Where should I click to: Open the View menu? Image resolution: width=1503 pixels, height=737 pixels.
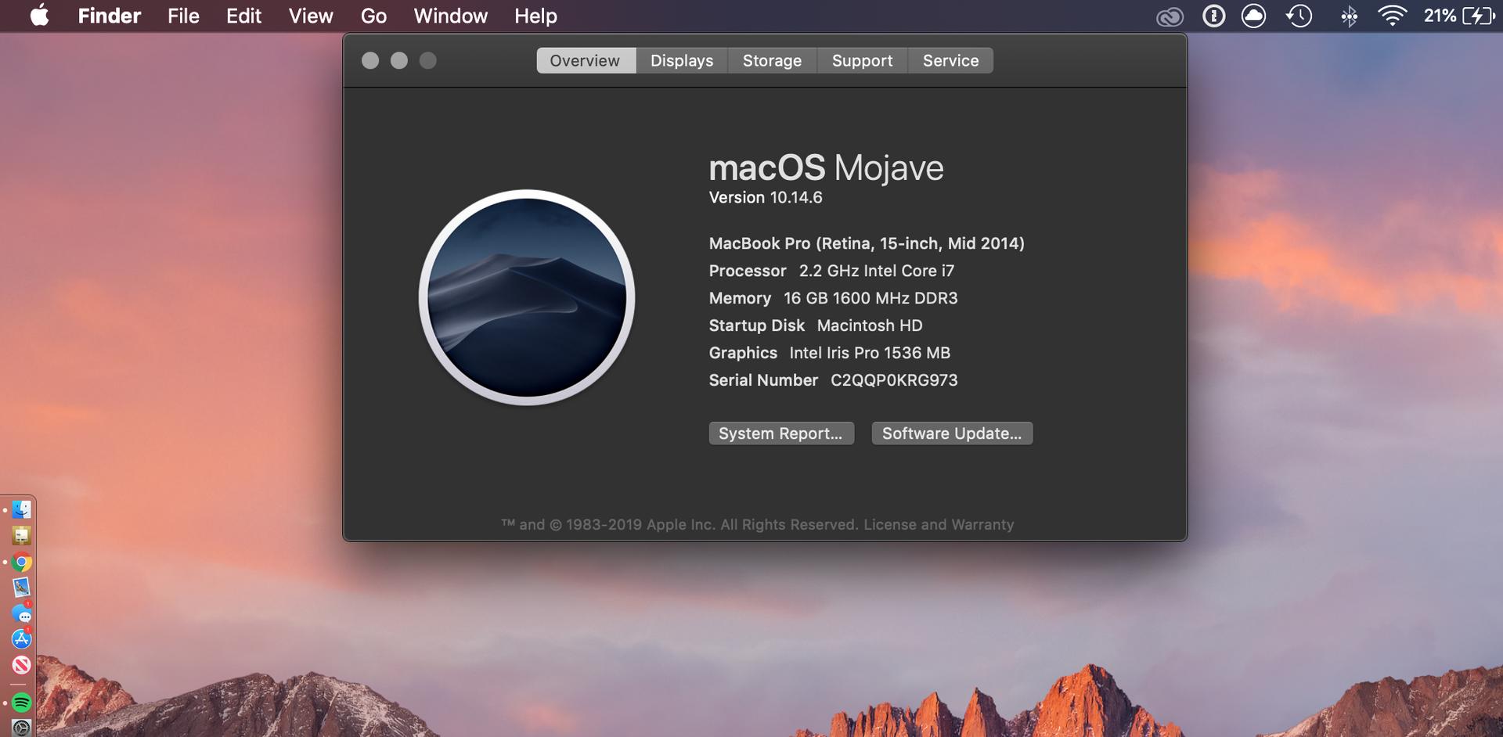(311, 16)
